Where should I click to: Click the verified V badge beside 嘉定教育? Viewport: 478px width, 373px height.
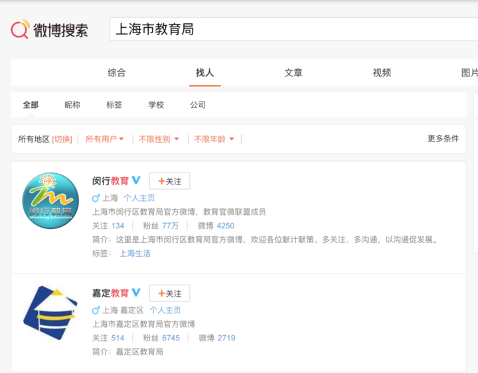[136, 293]
